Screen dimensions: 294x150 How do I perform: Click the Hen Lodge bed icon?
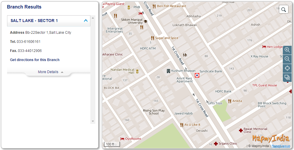[264, 47]
